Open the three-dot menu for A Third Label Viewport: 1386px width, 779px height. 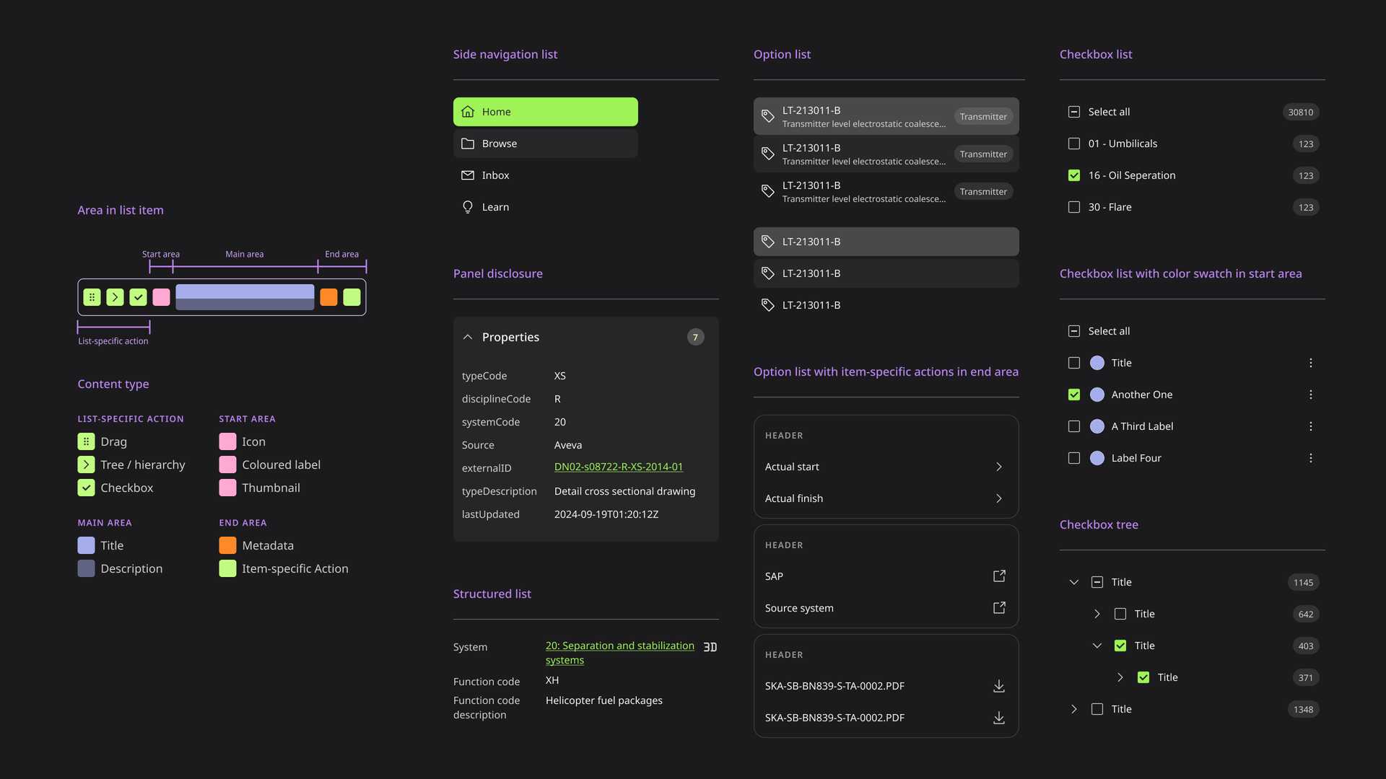tap(1311, 426)
